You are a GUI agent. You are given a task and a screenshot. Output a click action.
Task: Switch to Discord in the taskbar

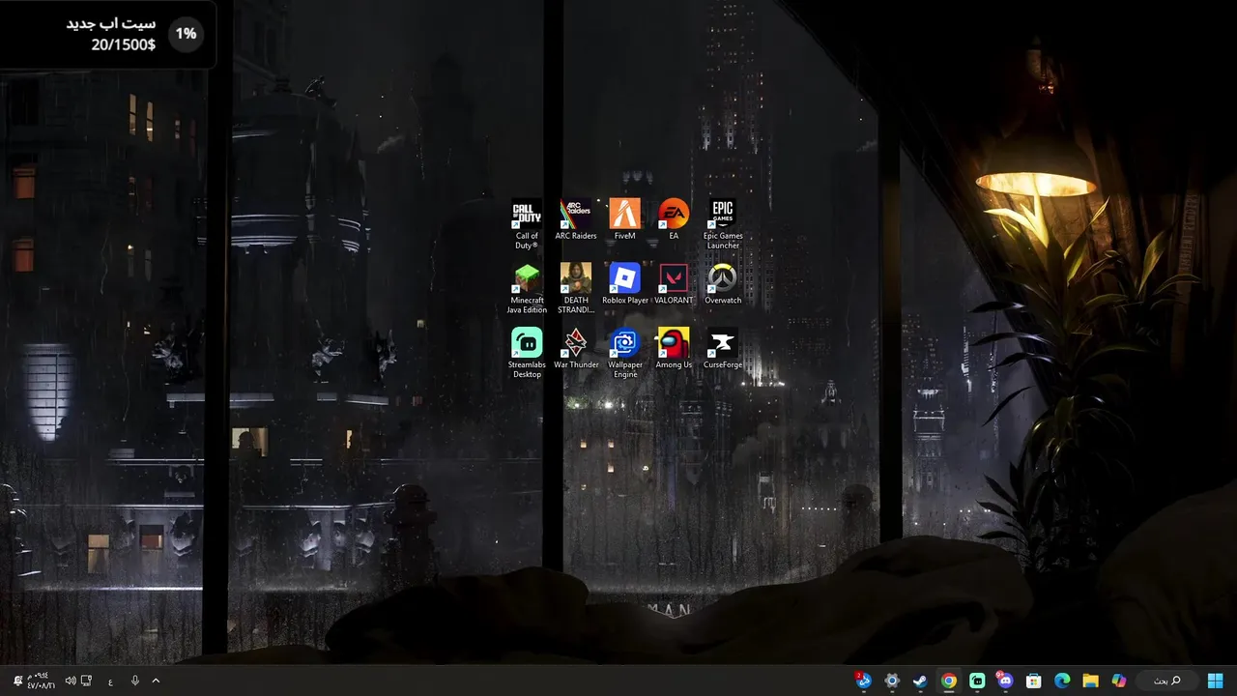[1005, 681]
